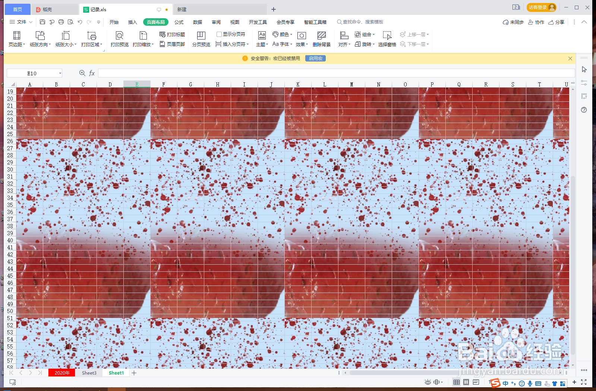
Task: Click the eye protection mode icon
Action: [428, 382]
